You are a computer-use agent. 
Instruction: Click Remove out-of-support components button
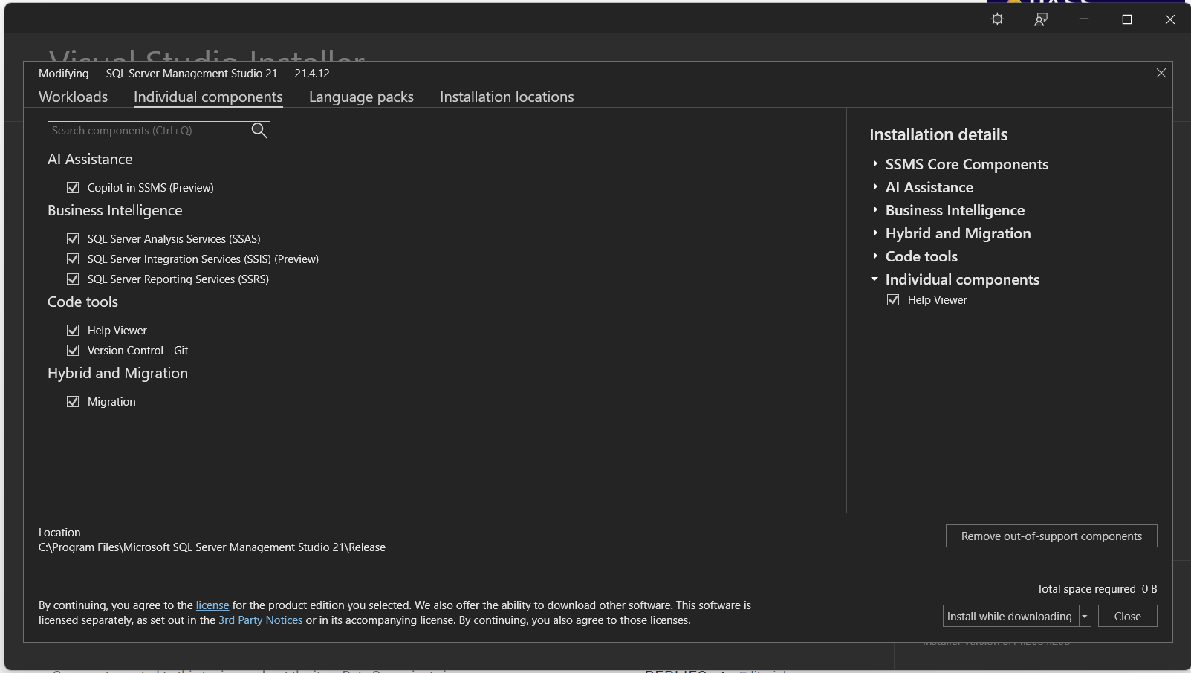click(1051, 536)
